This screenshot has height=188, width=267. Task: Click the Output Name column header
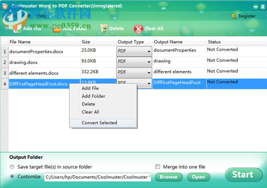point(180,42)
